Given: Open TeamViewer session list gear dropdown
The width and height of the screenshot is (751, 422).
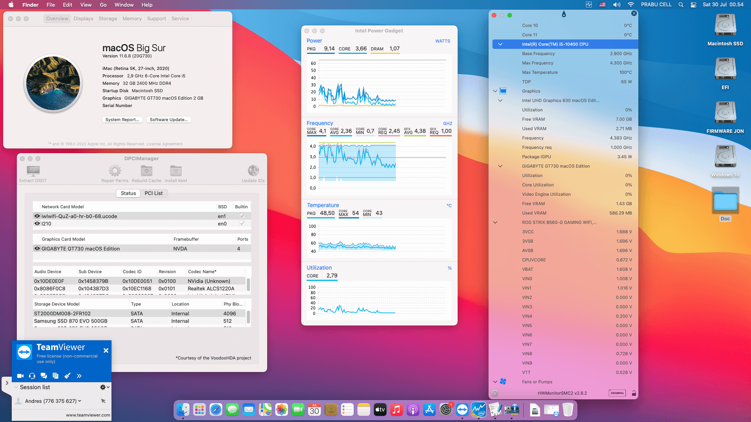Looking at the screenshot, I should (x=104, y=387).
